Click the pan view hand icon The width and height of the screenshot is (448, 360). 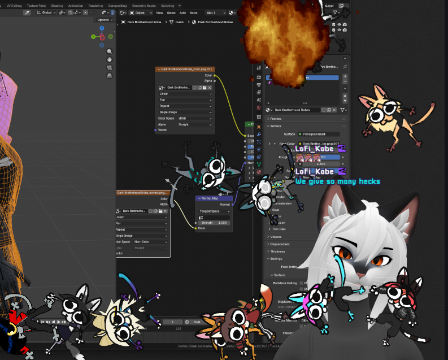click(110, 59)
